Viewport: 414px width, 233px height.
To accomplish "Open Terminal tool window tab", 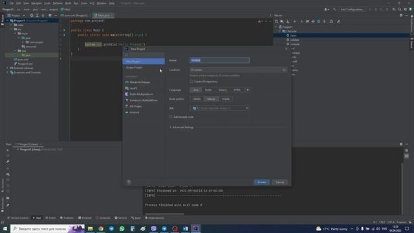I will click(85, 218).
